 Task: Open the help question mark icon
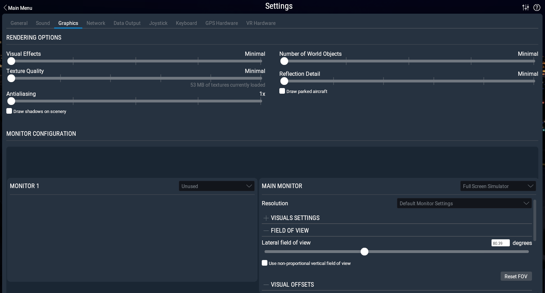(537, 7)
